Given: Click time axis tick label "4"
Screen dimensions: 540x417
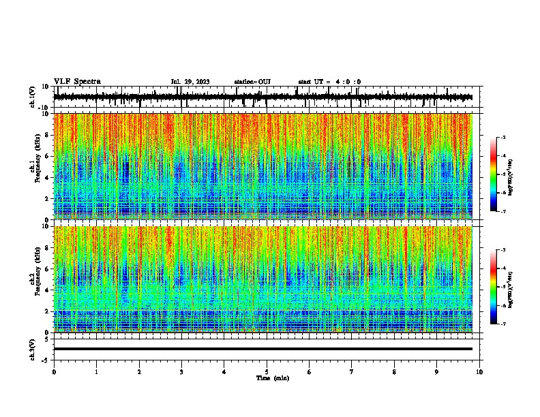Looking at the screenshot, I should 224,372.
